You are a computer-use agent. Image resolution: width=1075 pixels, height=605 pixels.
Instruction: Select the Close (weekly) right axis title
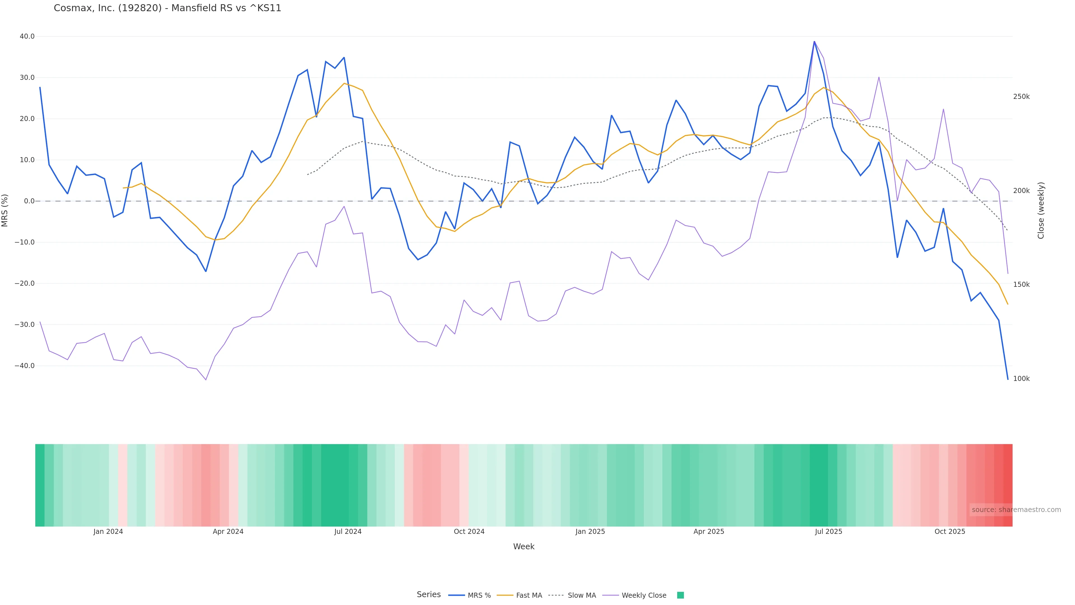tap(1041, 210)
